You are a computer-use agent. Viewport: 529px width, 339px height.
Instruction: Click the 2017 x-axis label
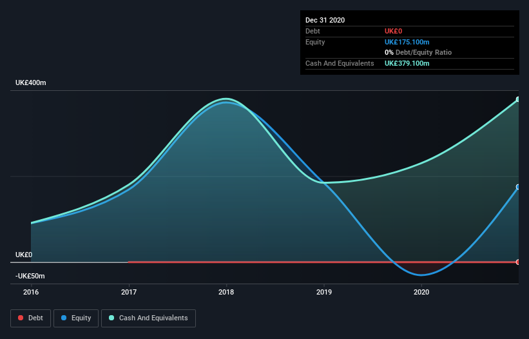[x=129, y=292]
